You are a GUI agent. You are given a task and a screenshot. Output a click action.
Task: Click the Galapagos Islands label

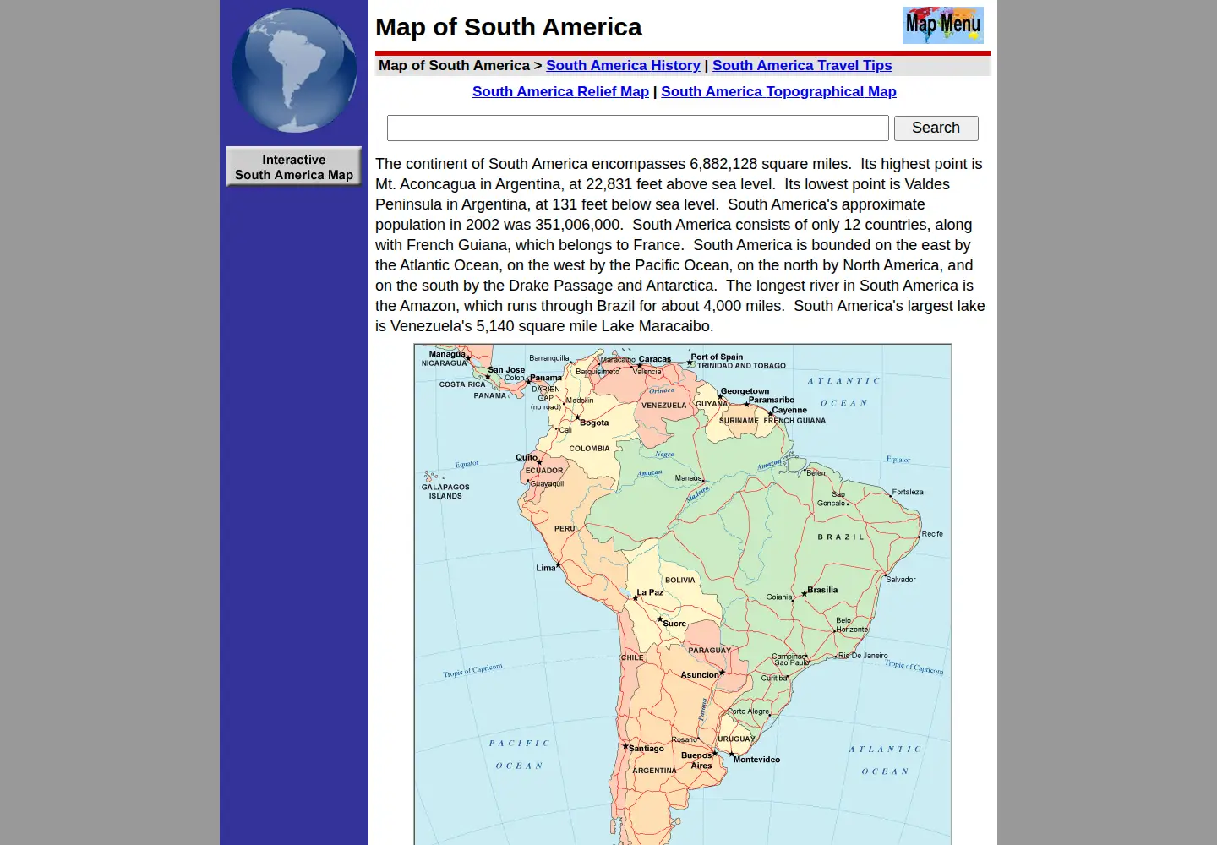coord(445,492)
